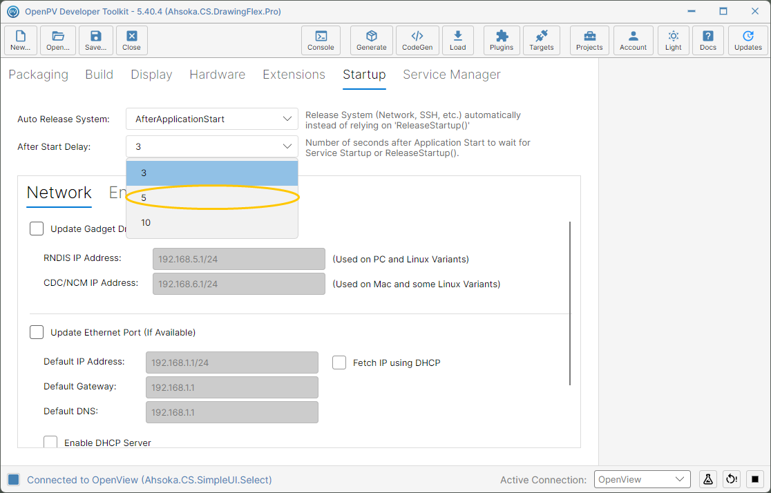Switch to Service Manager tab
The height and width of the screenshot is (493, 771).
pyautogui.click(x=452, y=74)
